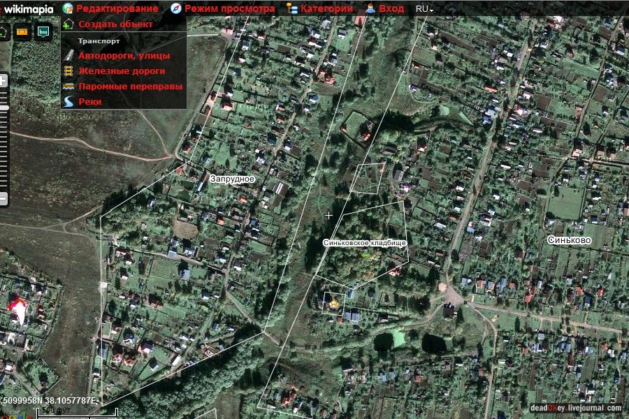Open the Редактирование menu
The width and height of the screenshot is (629, 419).
tap(117, 8)
